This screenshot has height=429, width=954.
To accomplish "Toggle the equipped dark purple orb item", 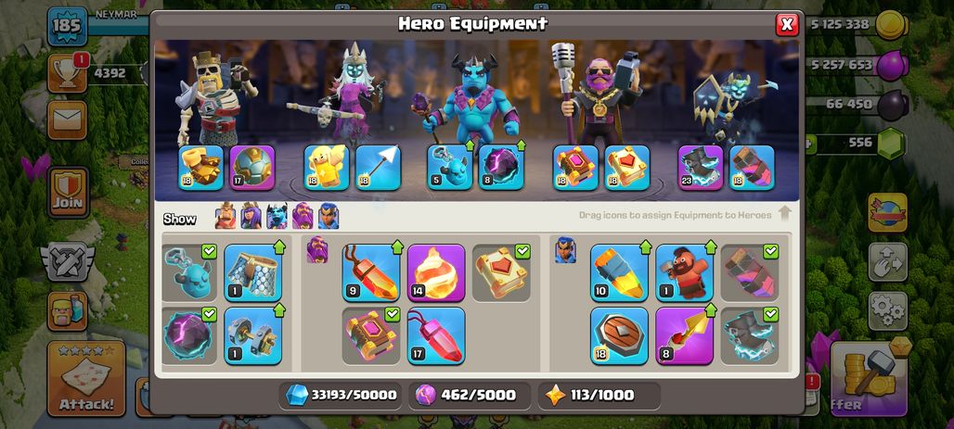I will 189,335.
